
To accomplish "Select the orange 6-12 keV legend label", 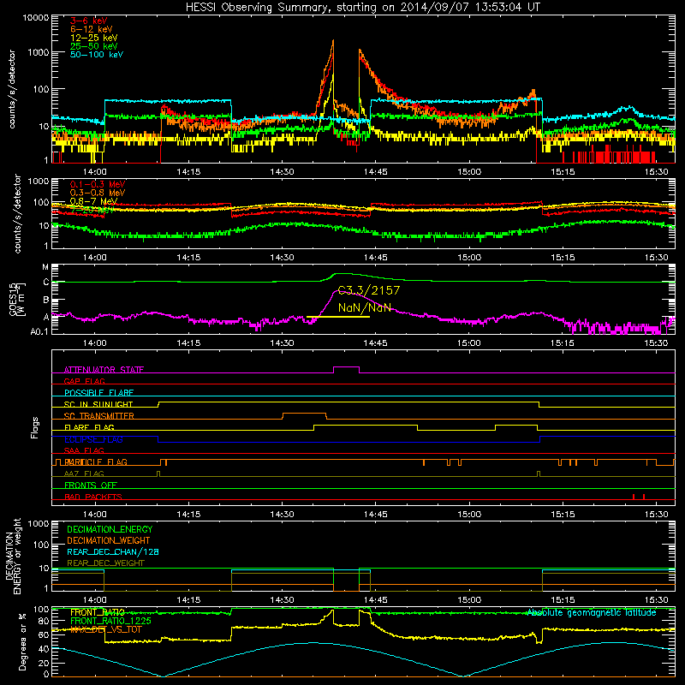I will pos(92,29).
